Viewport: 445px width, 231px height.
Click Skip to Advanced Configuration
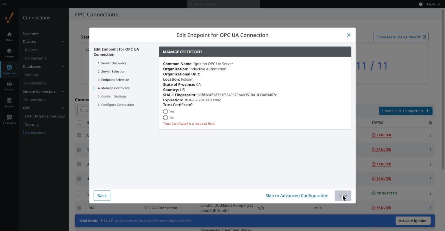click(297, 196)
